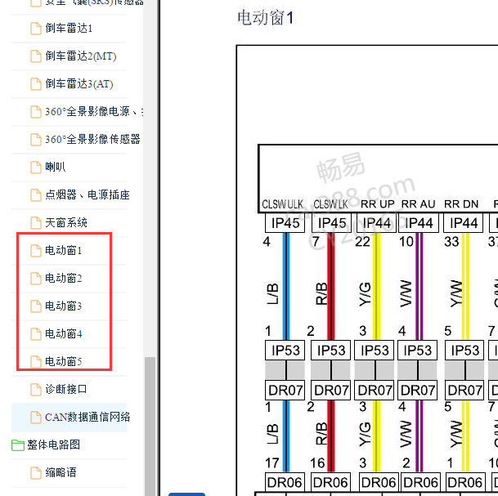
Task: Click the CLSW LK pin label
Action: [330, 204]
